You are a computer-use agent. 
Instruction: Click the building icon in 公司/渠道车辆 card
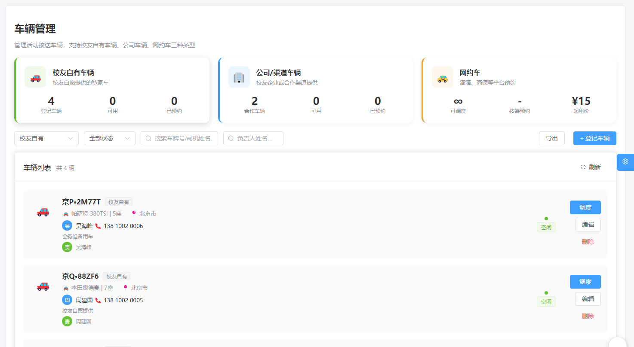pyautogui.click(x=239, y=77)
